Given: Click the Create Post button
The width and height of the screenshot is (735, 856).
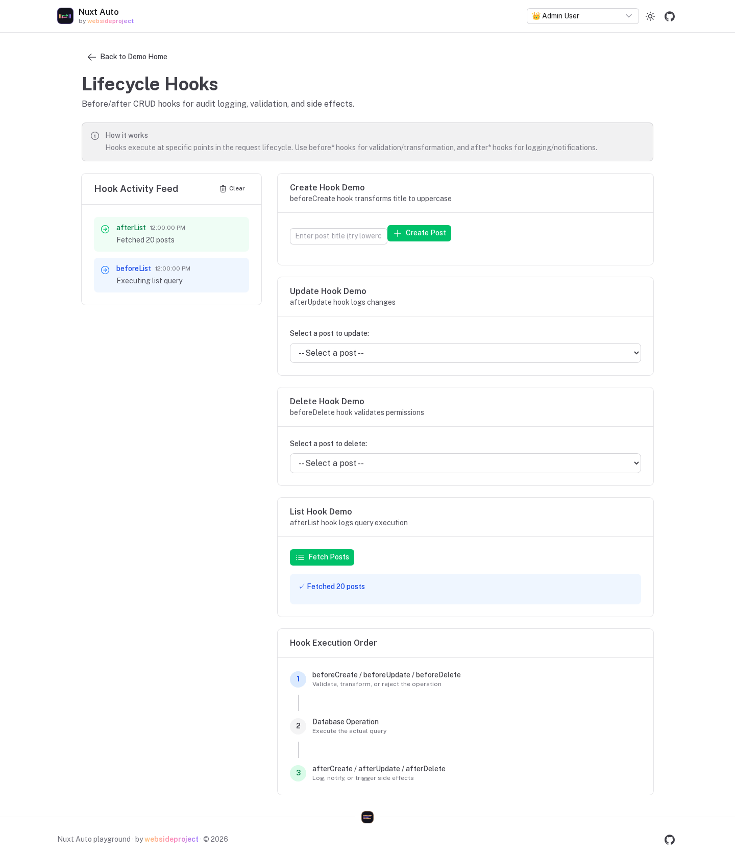Looking at the screenshot, I should [x=419, y=233].
